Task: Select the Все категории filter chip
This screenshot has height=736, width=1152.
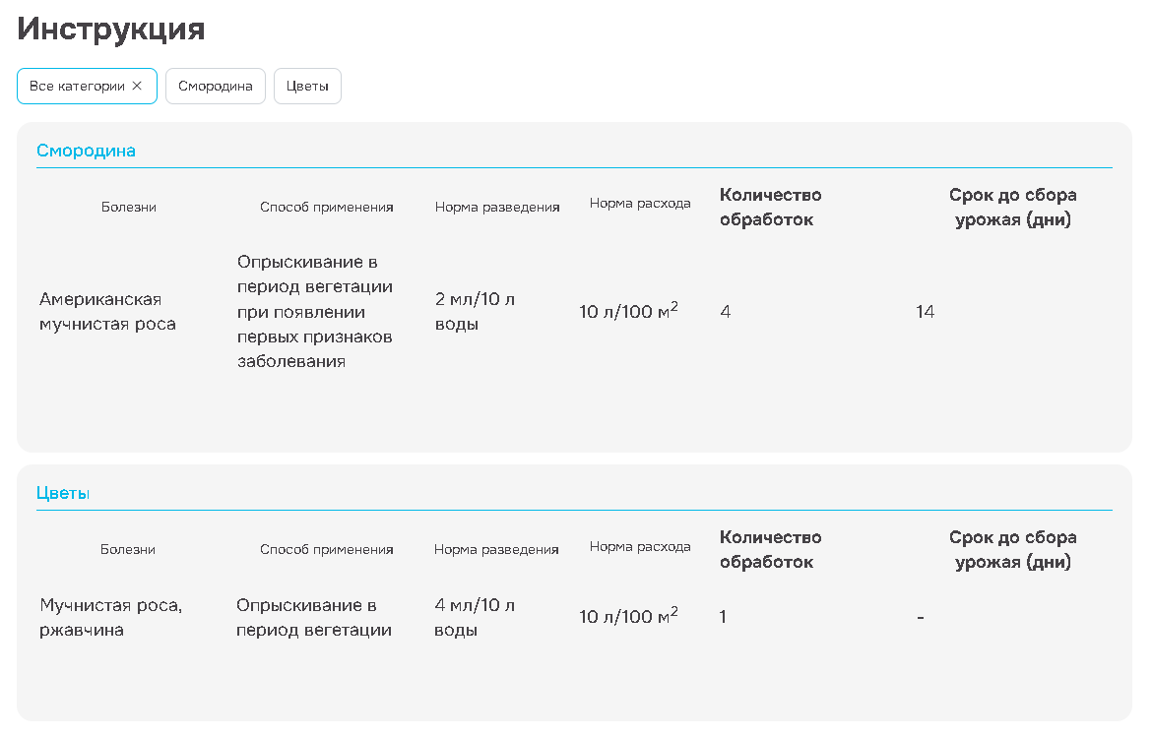Action: [77, 86]
